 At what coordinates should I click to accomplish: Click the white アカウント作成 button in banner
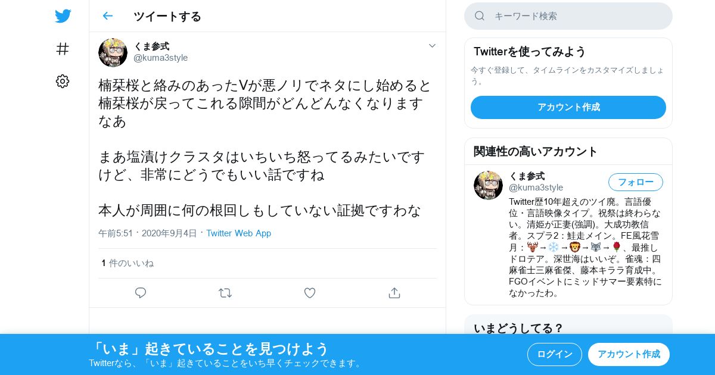(x=629, y=354)
